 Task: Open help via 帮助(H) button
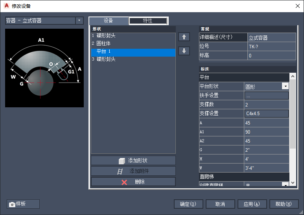click(284, 204)
